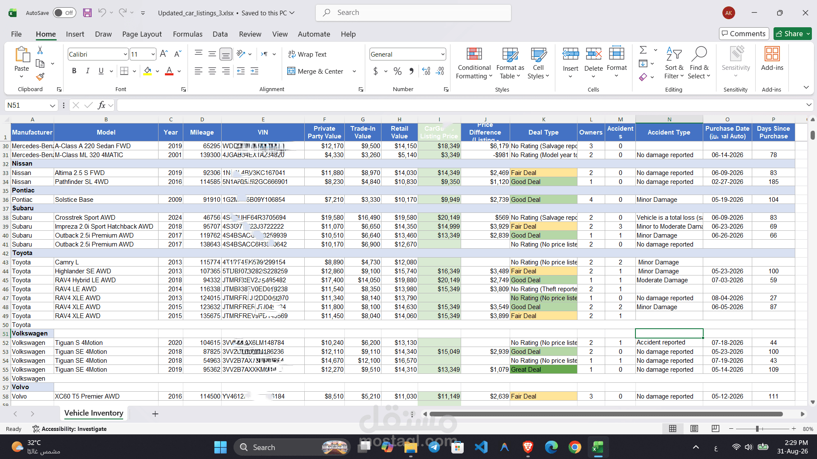Switch to Page Layout view icon
The height and width of the screenshot is (459, 817).
694,429
